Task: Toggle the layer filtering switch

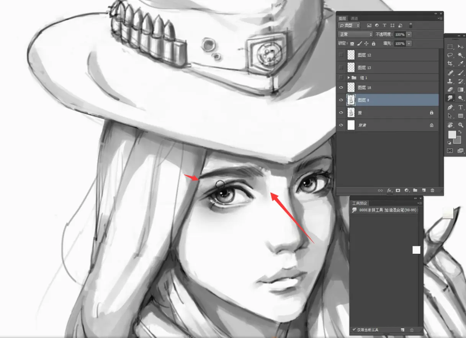Action: tap(410, 25)
